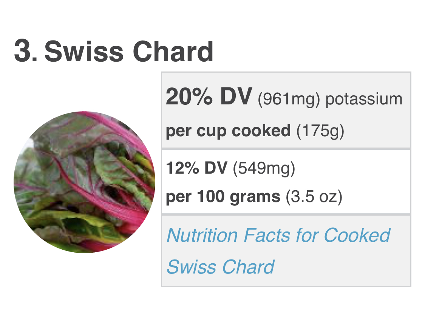Click the bold 12% DV text
Screen dimensions: 425x317
click(196, 168)
